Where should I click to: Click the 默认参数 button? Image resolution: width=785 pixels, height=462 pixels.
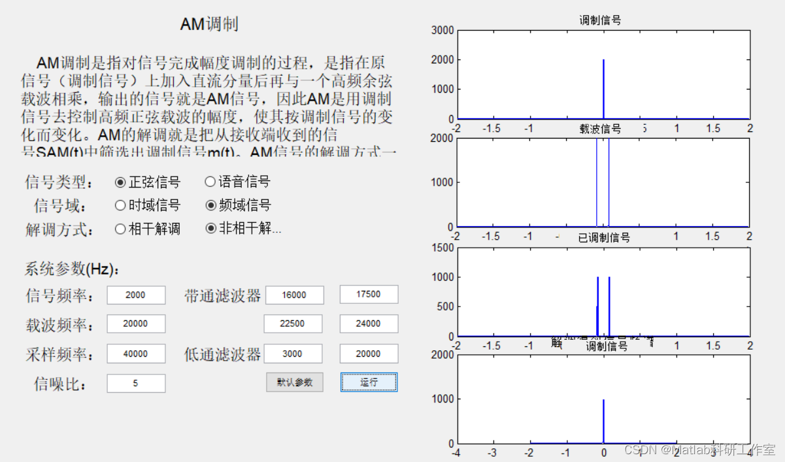294,382
